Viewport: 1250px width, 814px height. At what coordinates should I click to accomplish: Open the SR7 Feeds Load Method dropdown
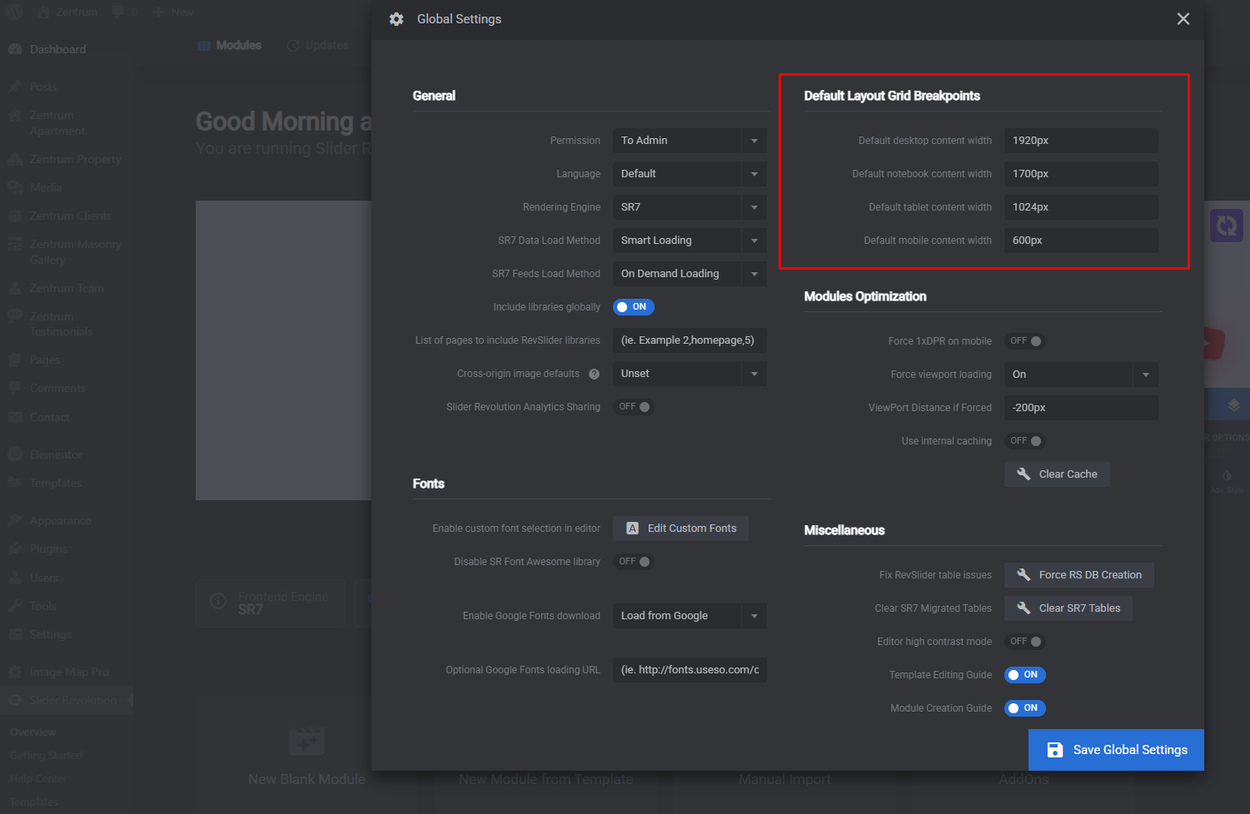[690, 274]
